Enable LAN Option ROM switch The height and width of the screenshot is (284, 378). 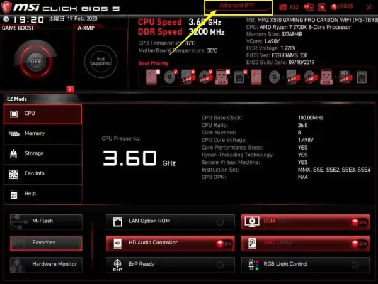[x=220, y=222]
